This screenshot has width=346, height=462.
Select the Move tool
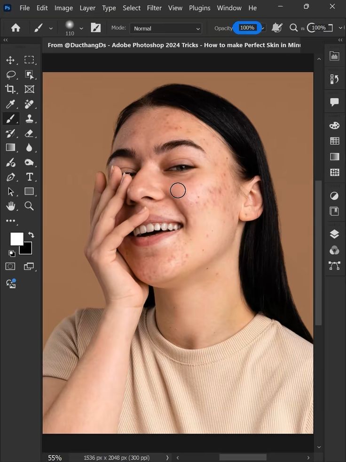point(10,60)
